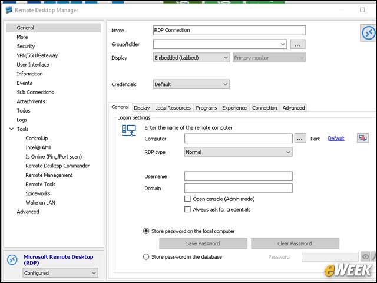Click the Save Password button
The height and width of the screenshot is (283, 377).
(x=203, y=243)
